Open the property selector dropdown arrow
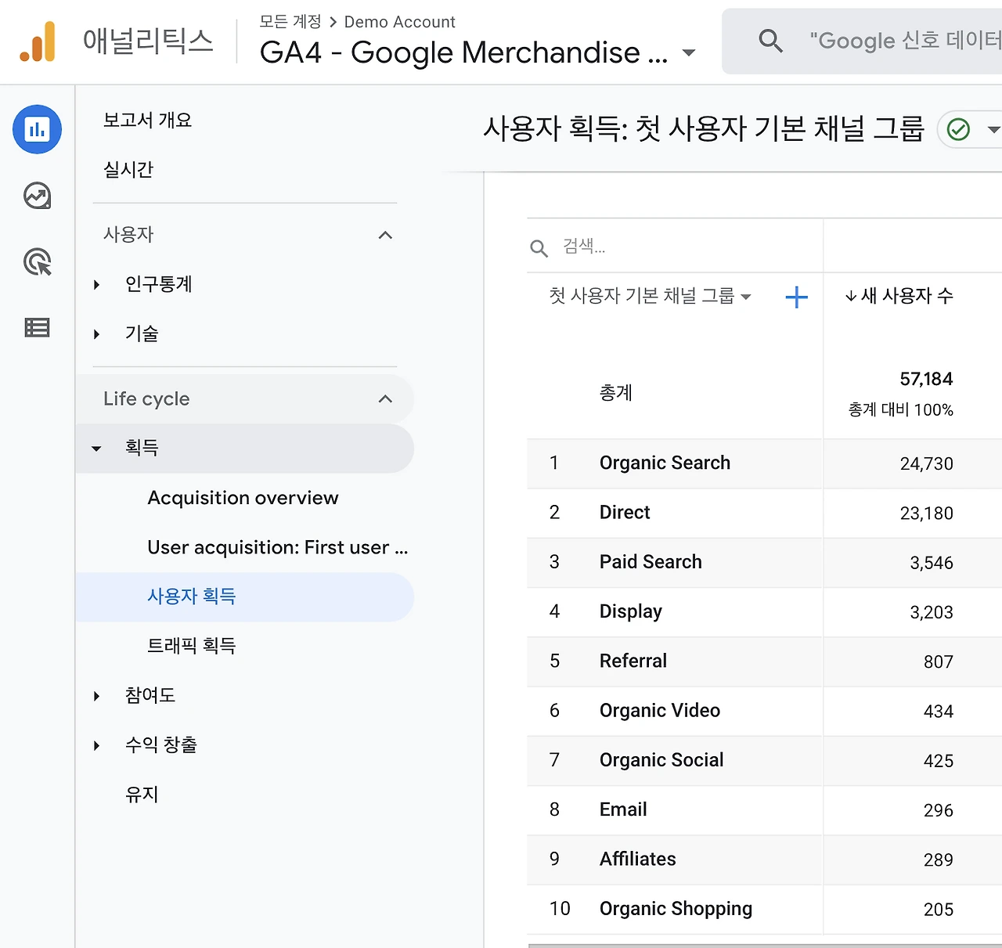 click(689, 53)
